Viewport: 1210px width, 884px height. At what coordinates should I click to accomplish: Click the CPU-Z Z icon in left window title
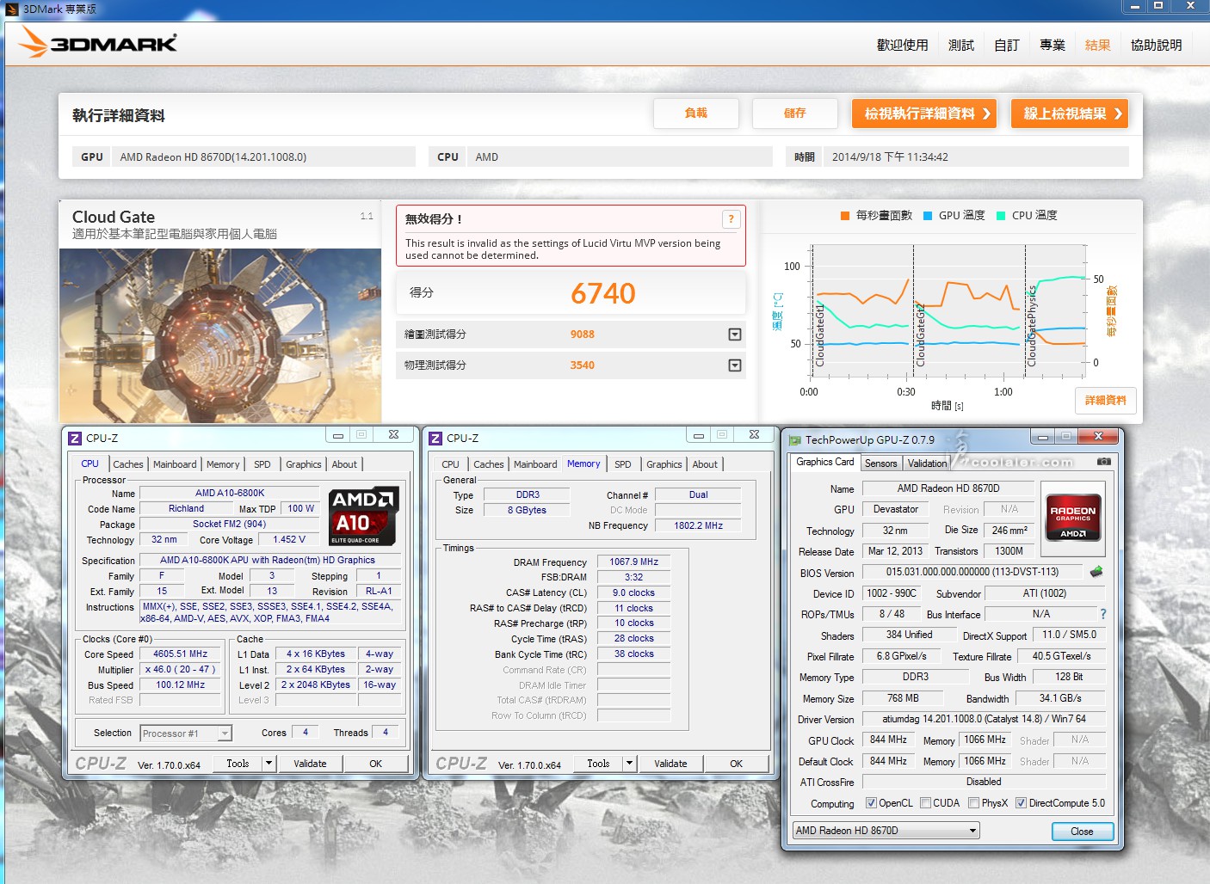[x=75, y=438]
